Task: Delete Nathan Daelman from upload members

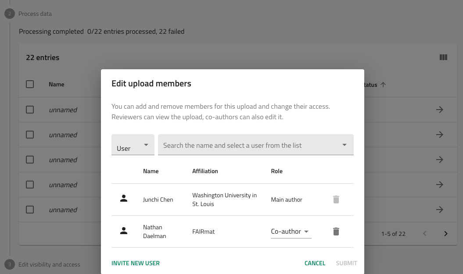Action: point(336,231)
